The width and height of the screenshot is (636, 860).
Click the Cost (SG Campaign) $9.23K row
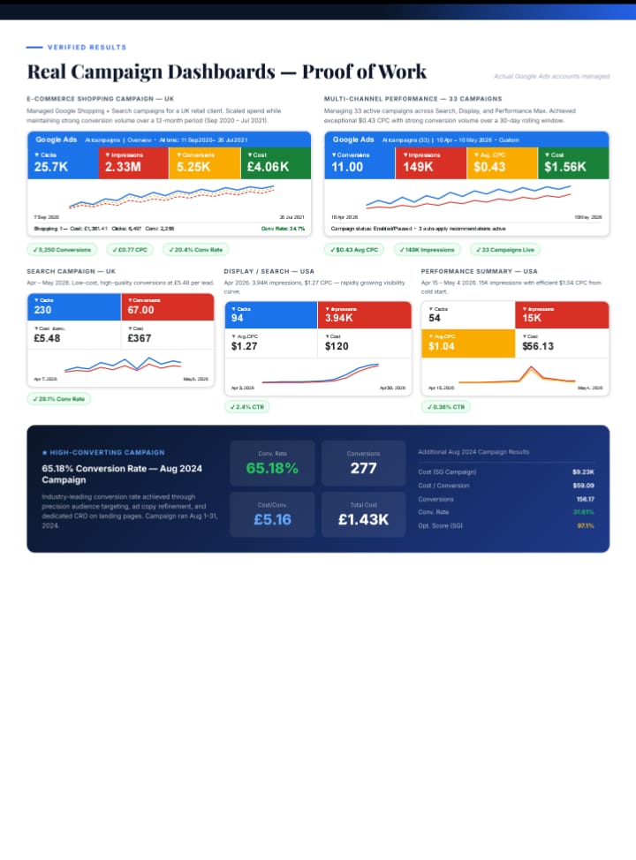point(506,471)
